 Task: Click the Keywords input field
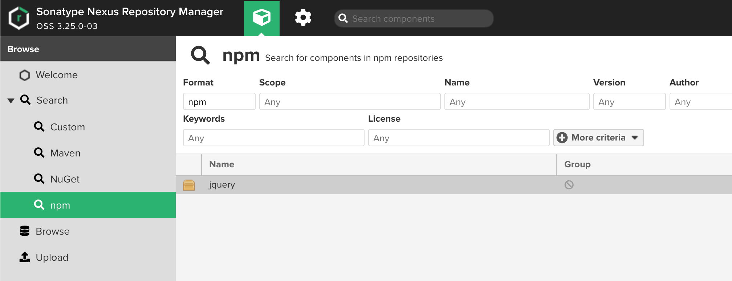click(274, 138)
